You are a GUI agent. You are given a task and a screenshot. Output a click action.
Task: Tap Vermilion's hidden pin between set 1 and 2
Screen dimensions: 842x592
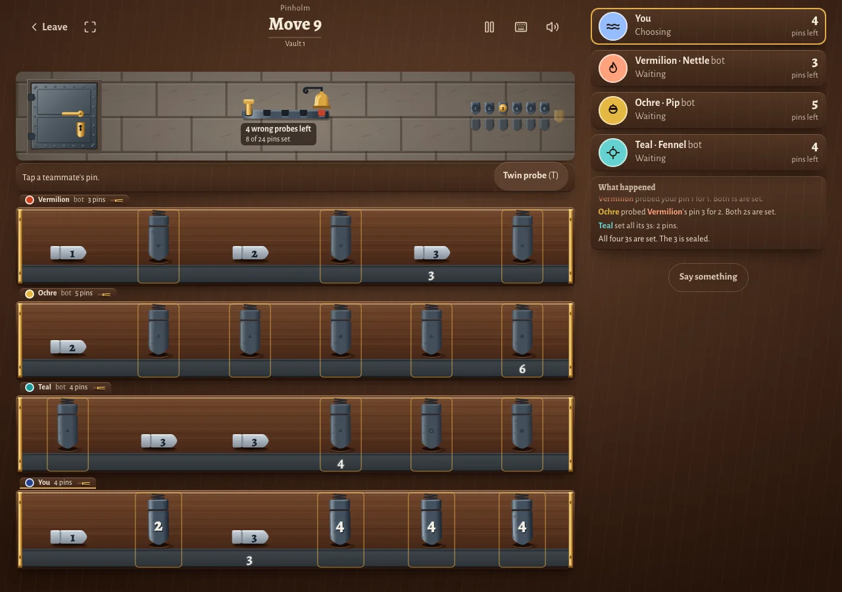[x=159, y=247]
